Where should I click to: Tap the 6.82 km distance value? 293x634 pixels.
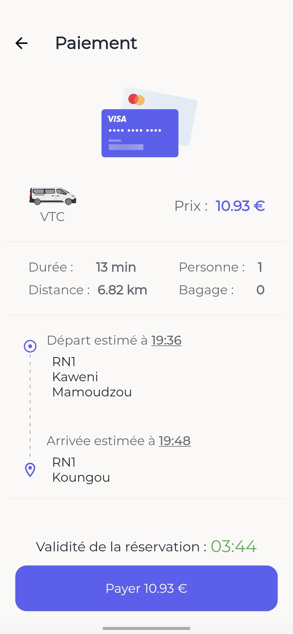(x=122, y=290)
